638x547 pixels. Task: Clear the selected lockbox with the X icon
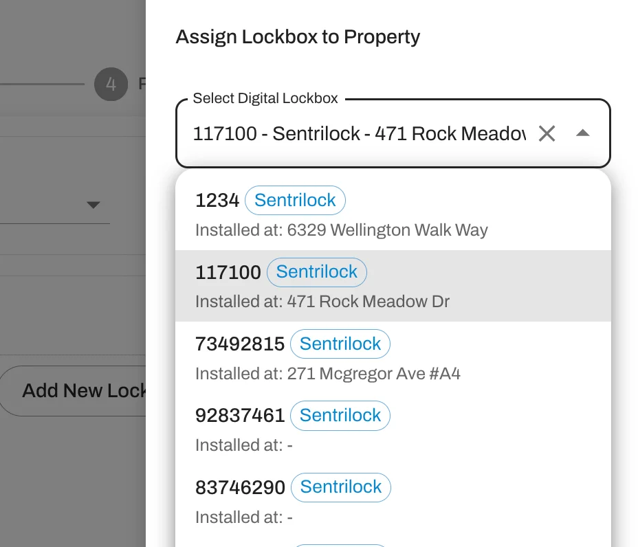point(547,133)
